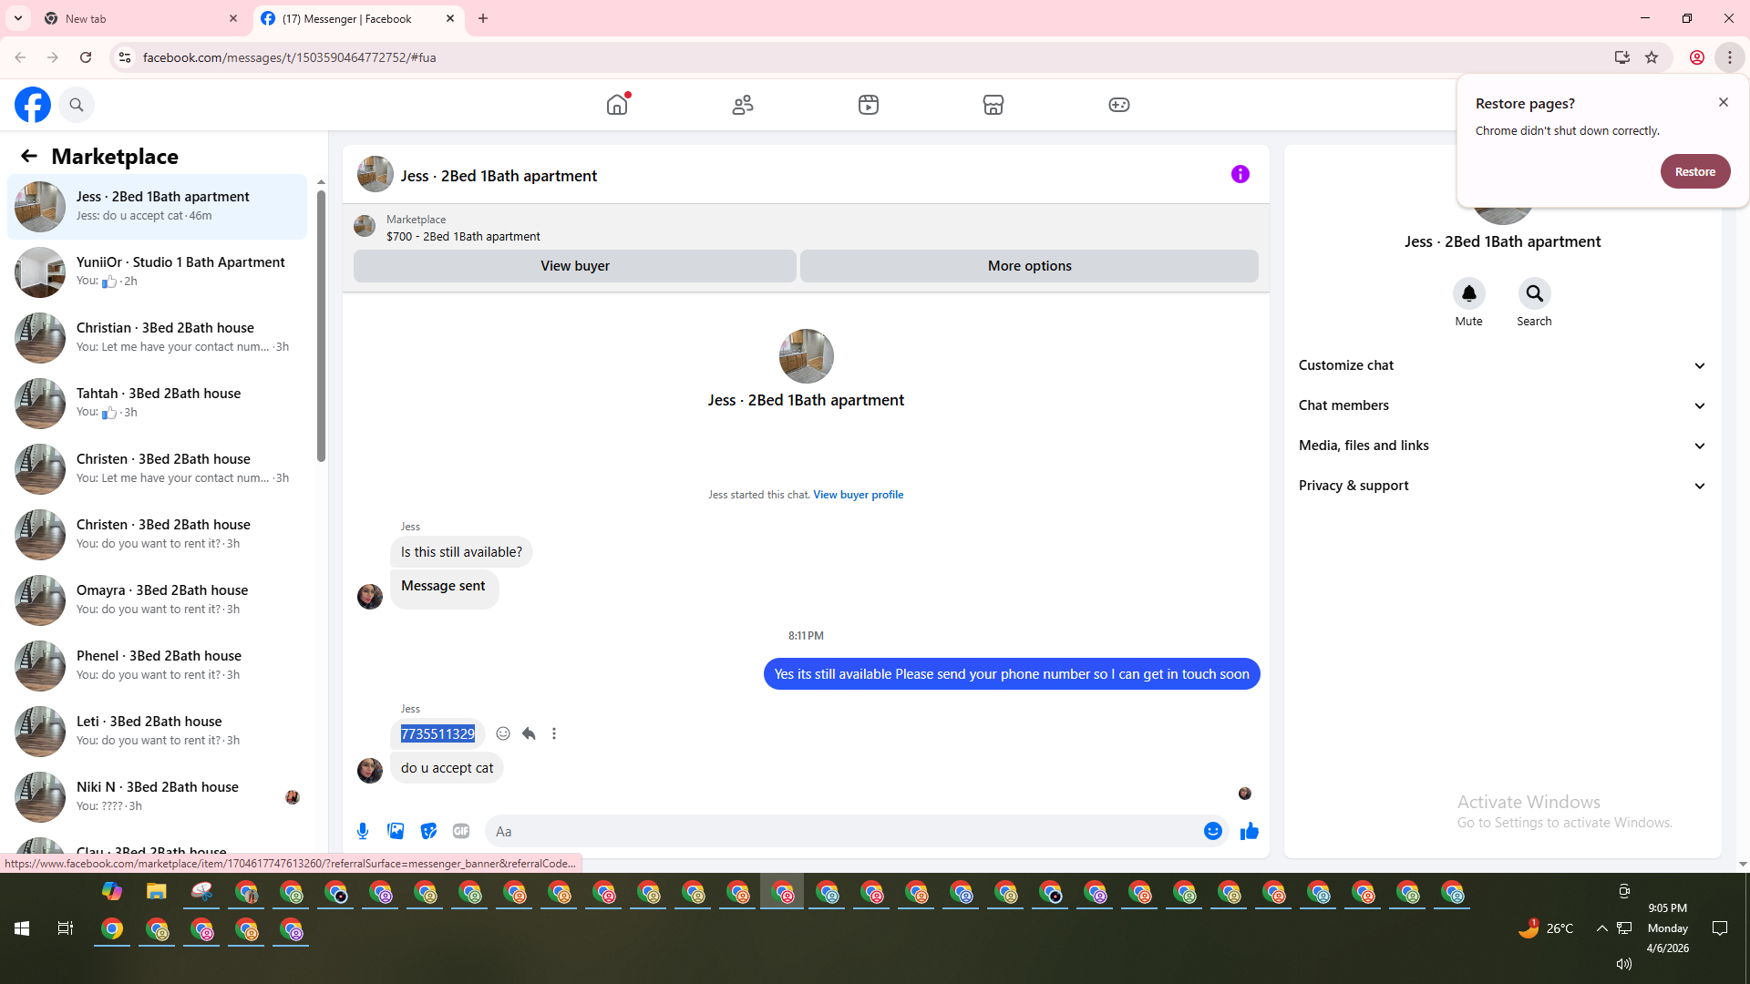Reply to the phone number message
The image size is (1750, 984).
529,733
